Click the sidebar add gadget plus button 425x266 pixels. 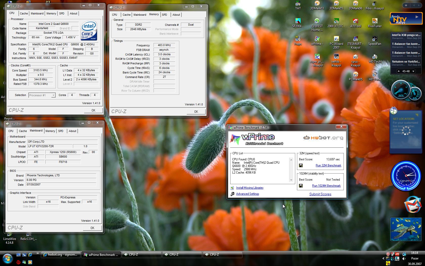coord(406,5)
